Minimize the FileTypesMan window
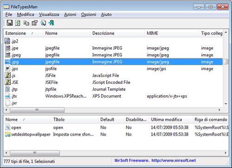 (199, 7)
